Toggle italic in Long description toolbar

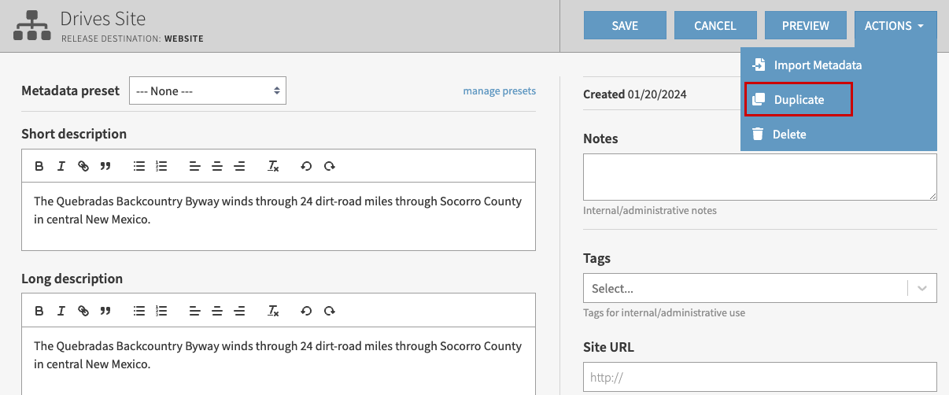[x=61, y=311]
